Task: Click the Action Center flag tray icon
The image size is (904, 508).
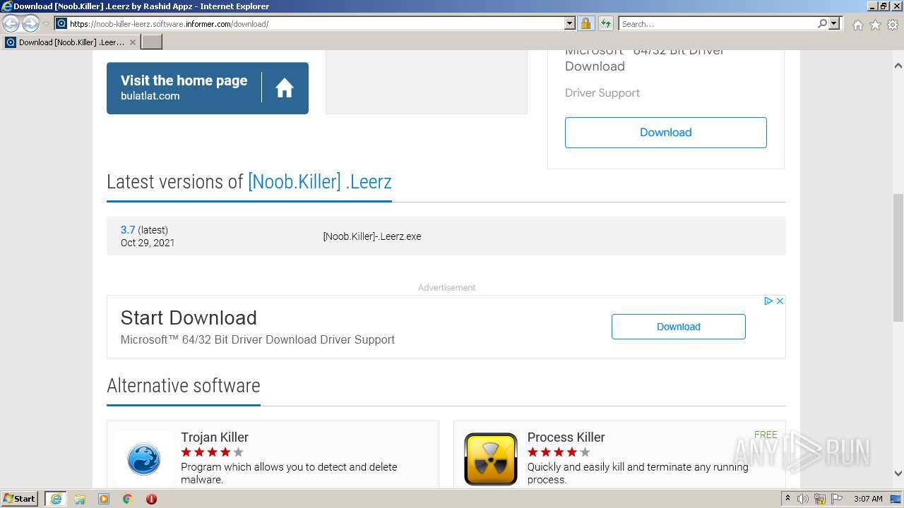Action: 837,499
